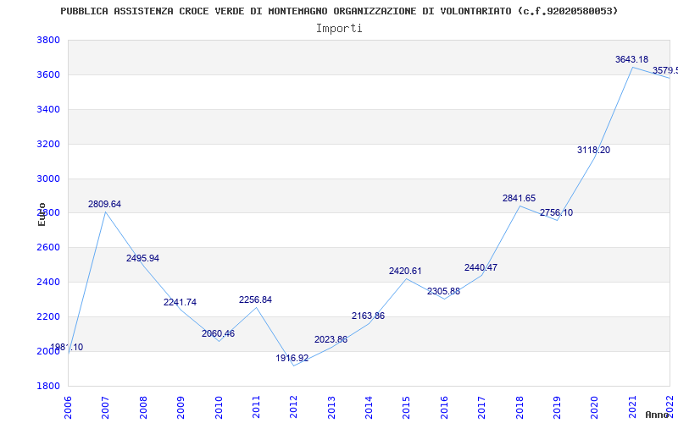This screenshot has width=678, height=423.
Task: Select the 2440.47 data label
Action: click(481, 267)
